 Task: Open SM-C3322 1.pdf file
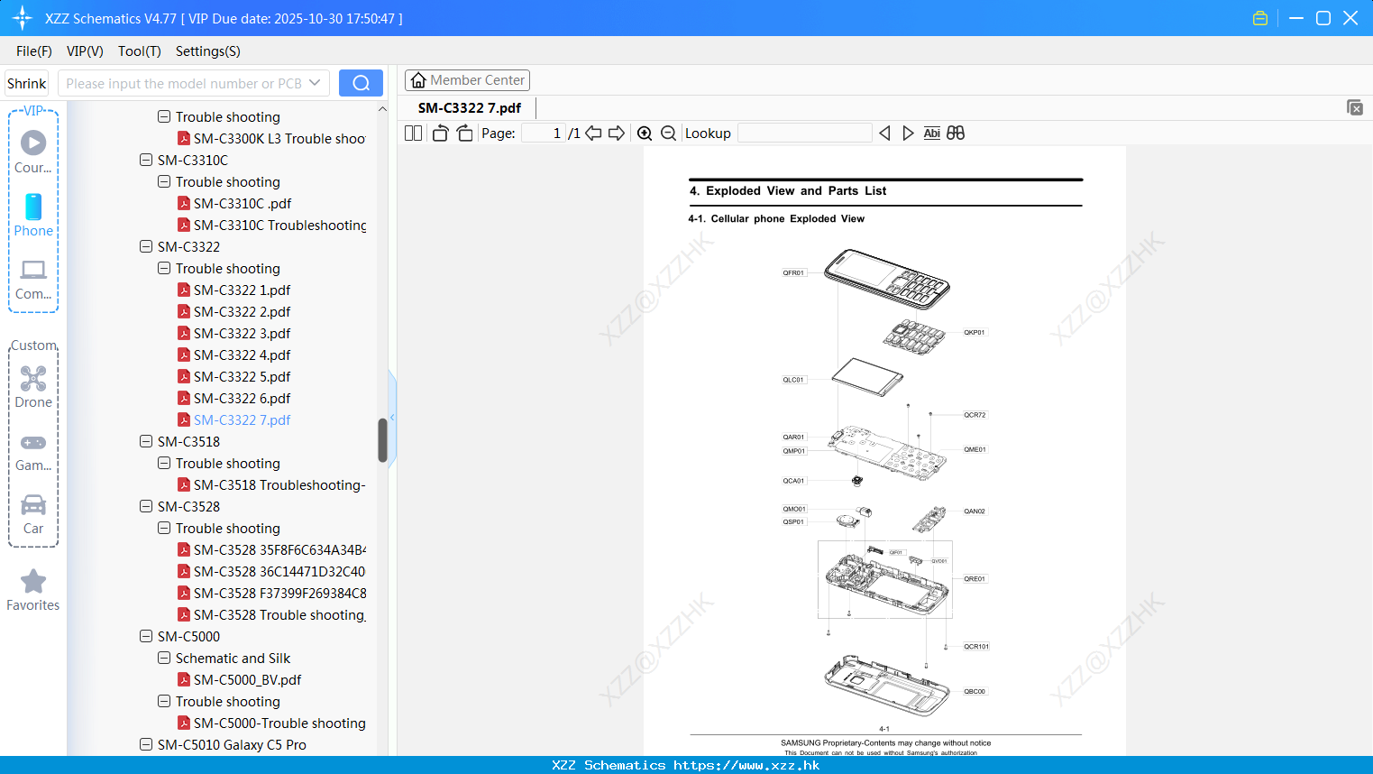[242, 290]
